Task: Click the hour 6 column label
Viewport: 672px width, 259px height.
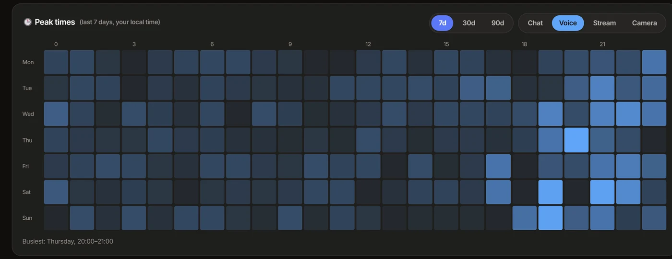Action: 212,44
